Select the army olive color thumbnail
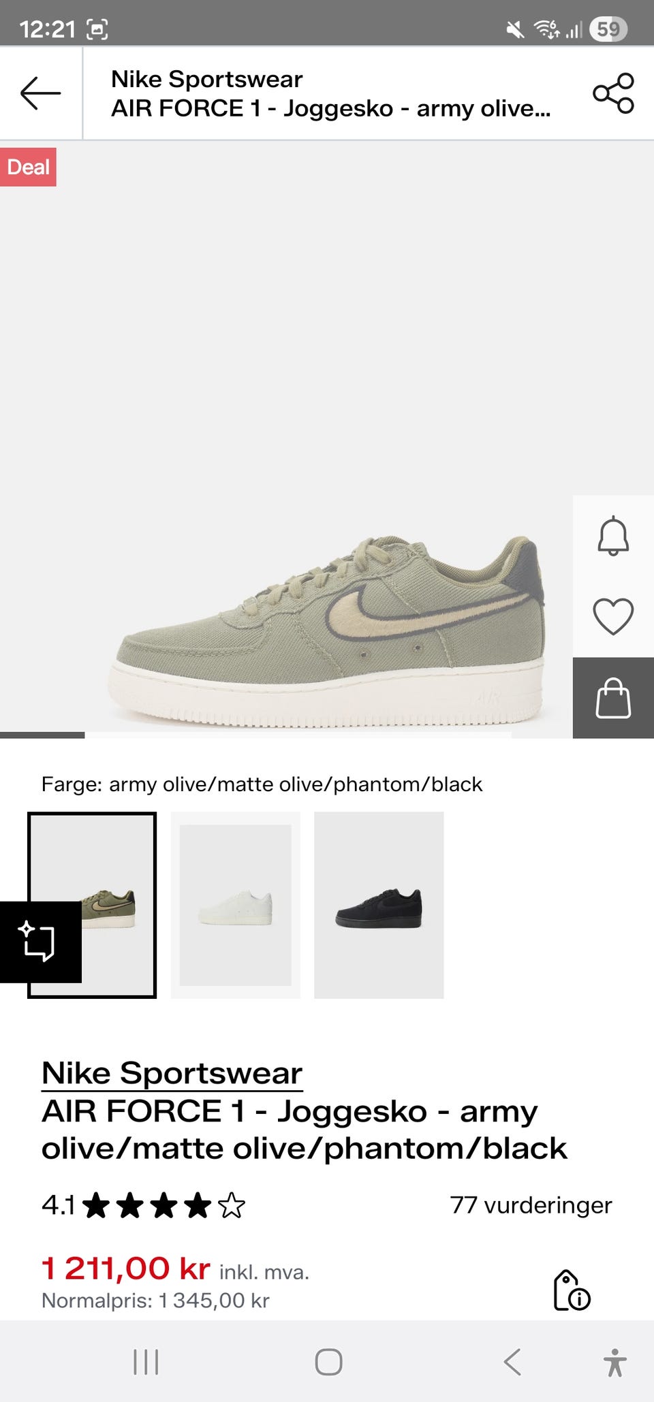The image size is (654, 1402). coord(92,905)
